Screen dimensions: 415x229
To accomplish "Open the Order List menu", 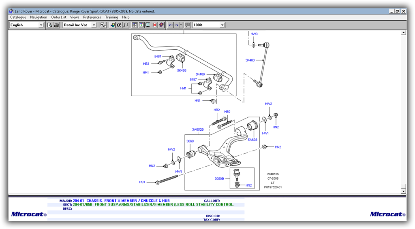I will [59, 17].
